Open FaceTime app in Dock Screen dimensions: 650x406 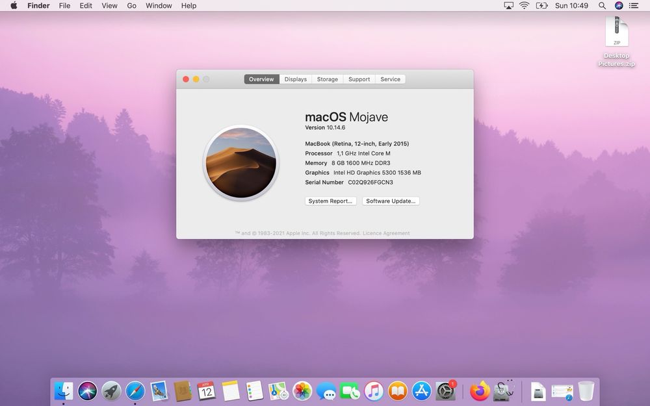[x=350, y=391]
